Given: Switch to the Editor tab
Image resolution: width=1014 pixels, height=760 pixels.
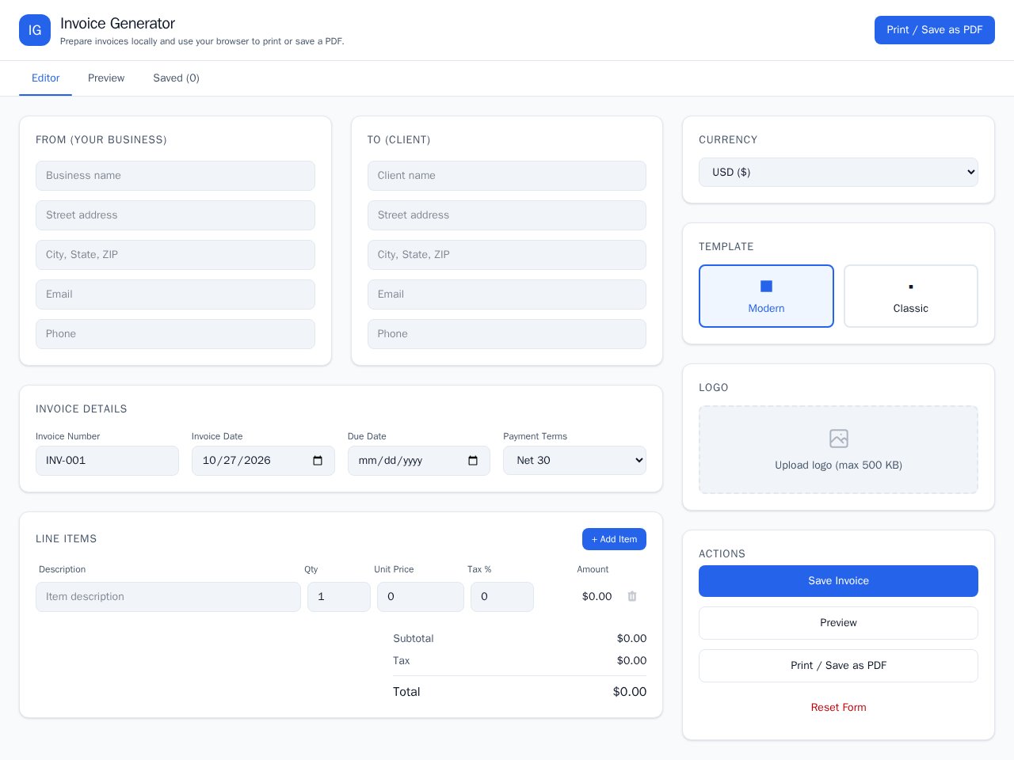Looking at the screenshot, I should (45, 78).
